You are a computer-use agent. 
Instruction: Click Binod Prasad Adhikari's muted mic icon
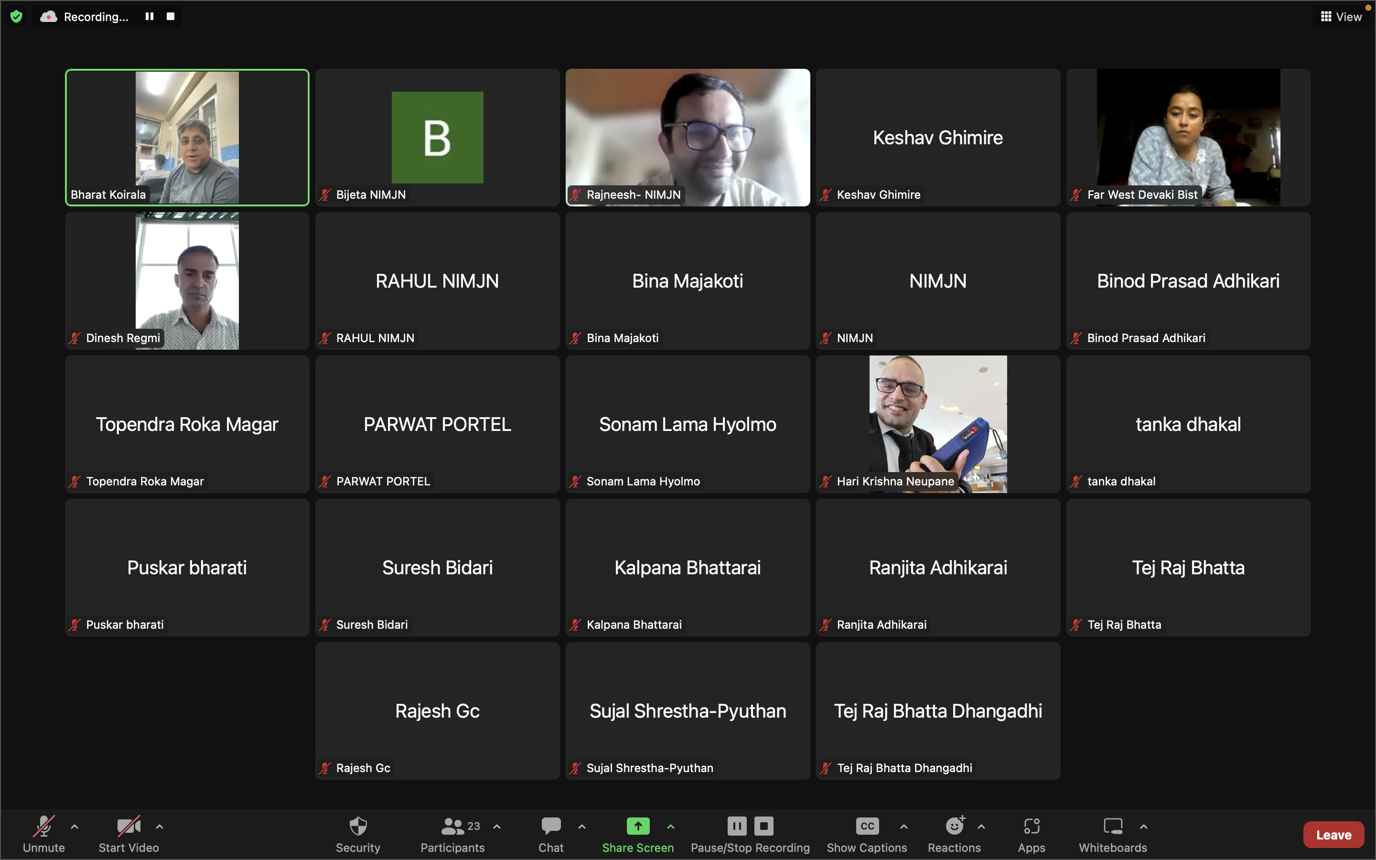(x=1076, y=338)
